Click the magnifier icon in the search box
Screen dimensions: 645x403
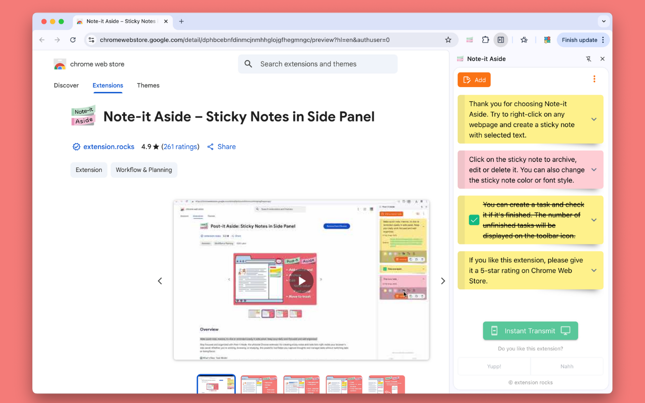tap(248, 64)
